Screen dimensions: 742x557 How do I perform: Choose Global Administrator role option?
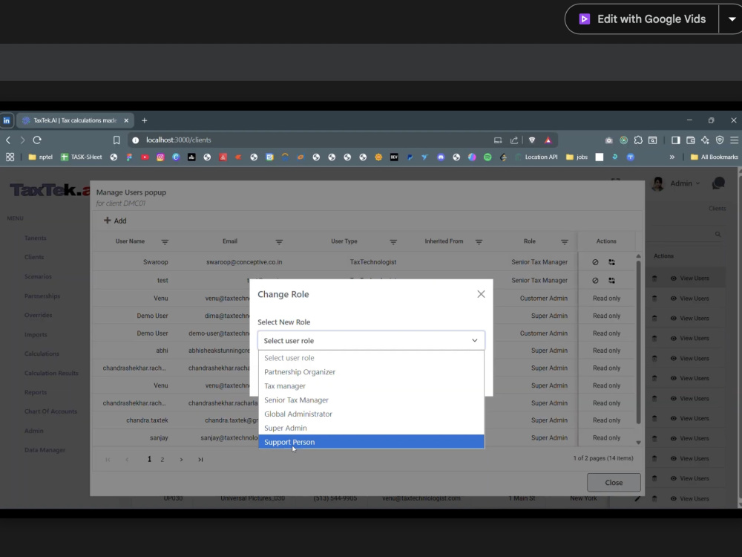point(371,414)
